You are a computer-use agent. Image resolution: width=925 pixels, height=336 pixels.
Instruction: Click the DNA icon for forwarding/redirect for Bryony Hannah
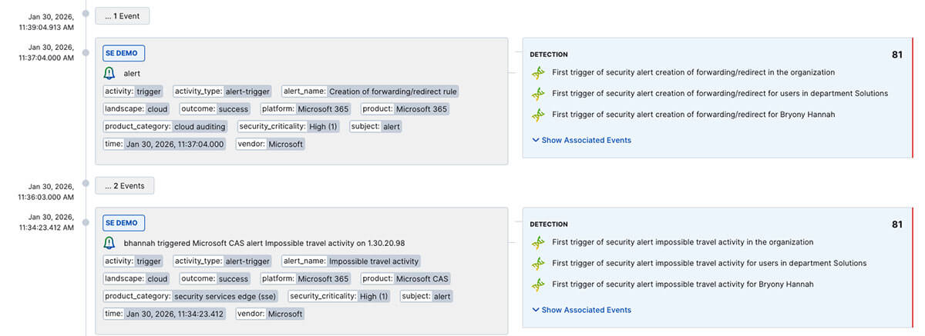click(x=538, y=115)
